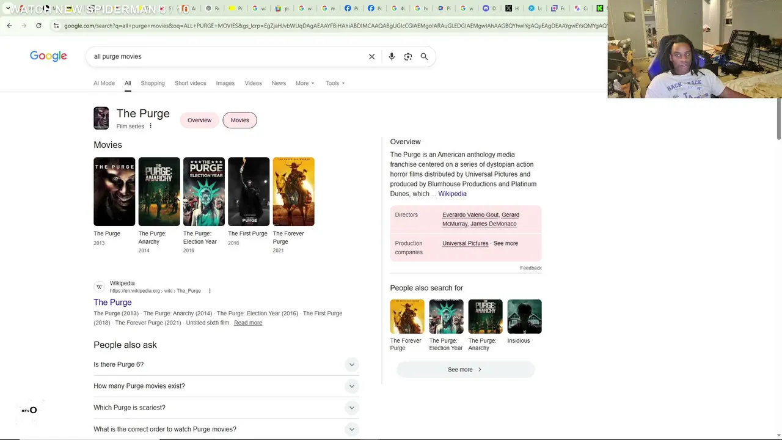Start voice search with the microphone icon
The height and width of the screenshot is (440, 782).
(392, 56)
